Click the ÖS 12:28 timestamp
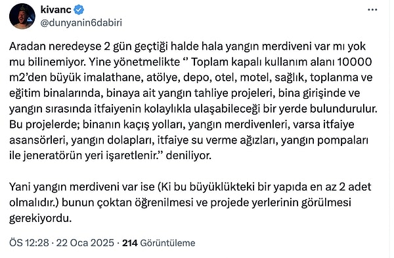This screenshot has width=394, height=258. (29, 243)
